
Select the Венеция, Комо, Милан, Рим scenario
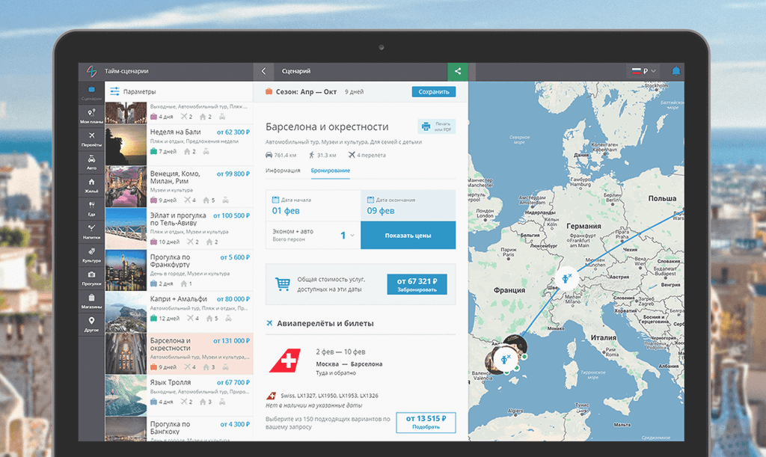tap(180, 187)
